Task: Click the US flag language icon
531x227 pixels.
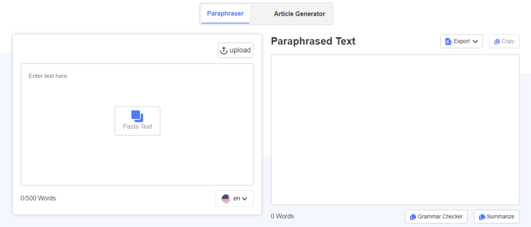Action: point(226,198)
